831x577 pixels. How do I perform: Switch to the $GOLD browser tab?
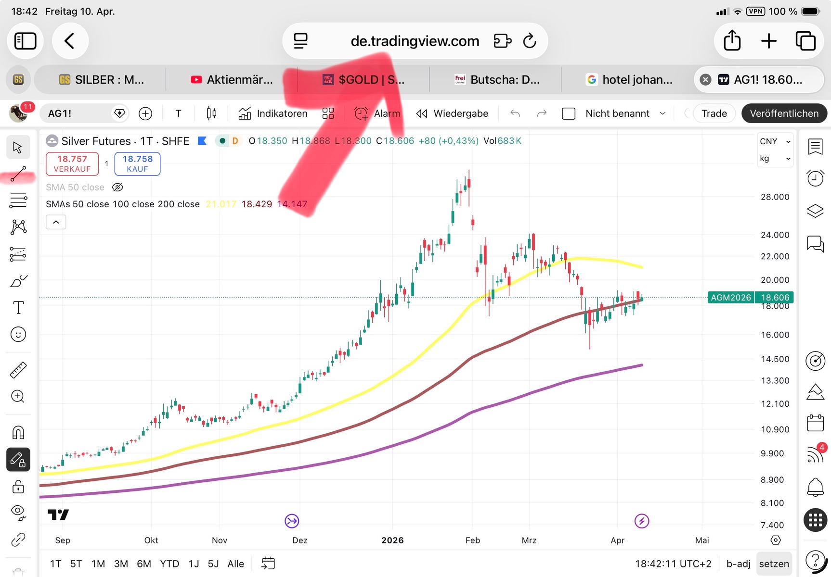364,80
